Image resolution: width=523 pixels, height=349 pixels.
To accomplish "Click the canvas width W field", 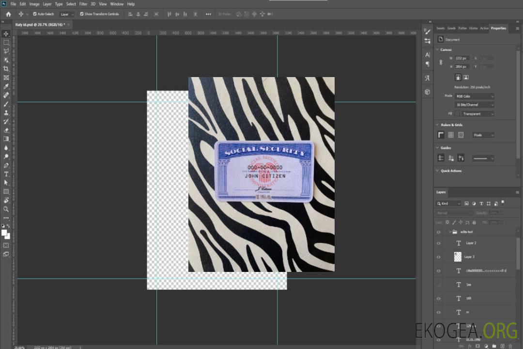I will click(462, 58).
